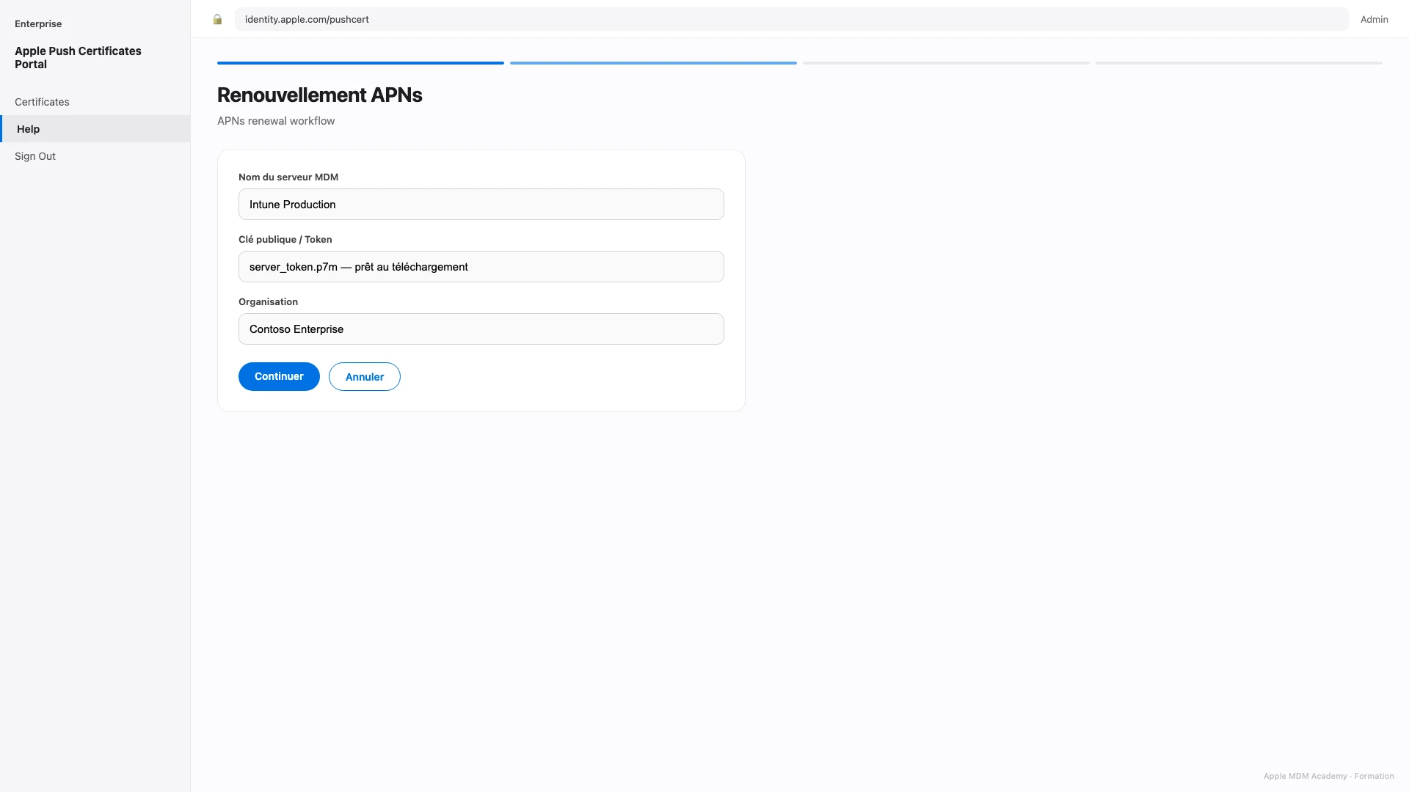Click the Apple Push Certificates Portal title

coord(78,57)
